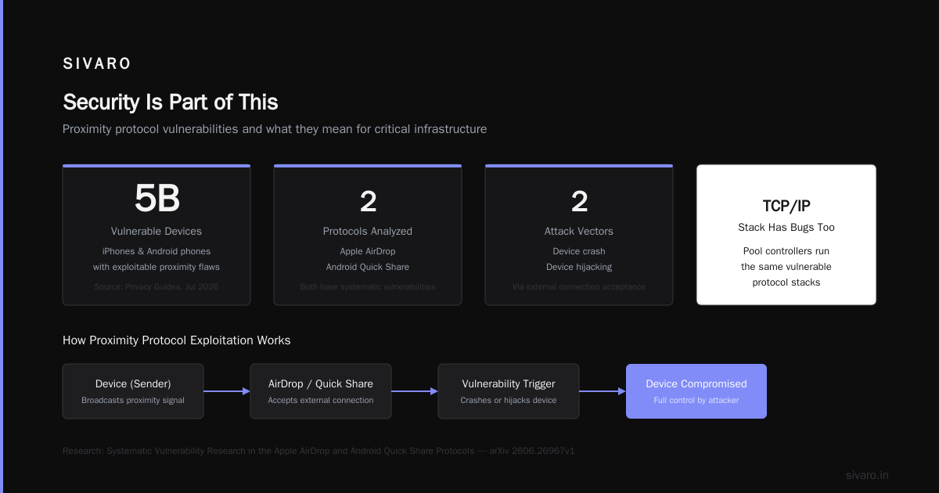The height and width of the screenshot is (493, 939).
Task: Click 'Crashes or hijacks device' caption
Action: (x=509, y=401)
